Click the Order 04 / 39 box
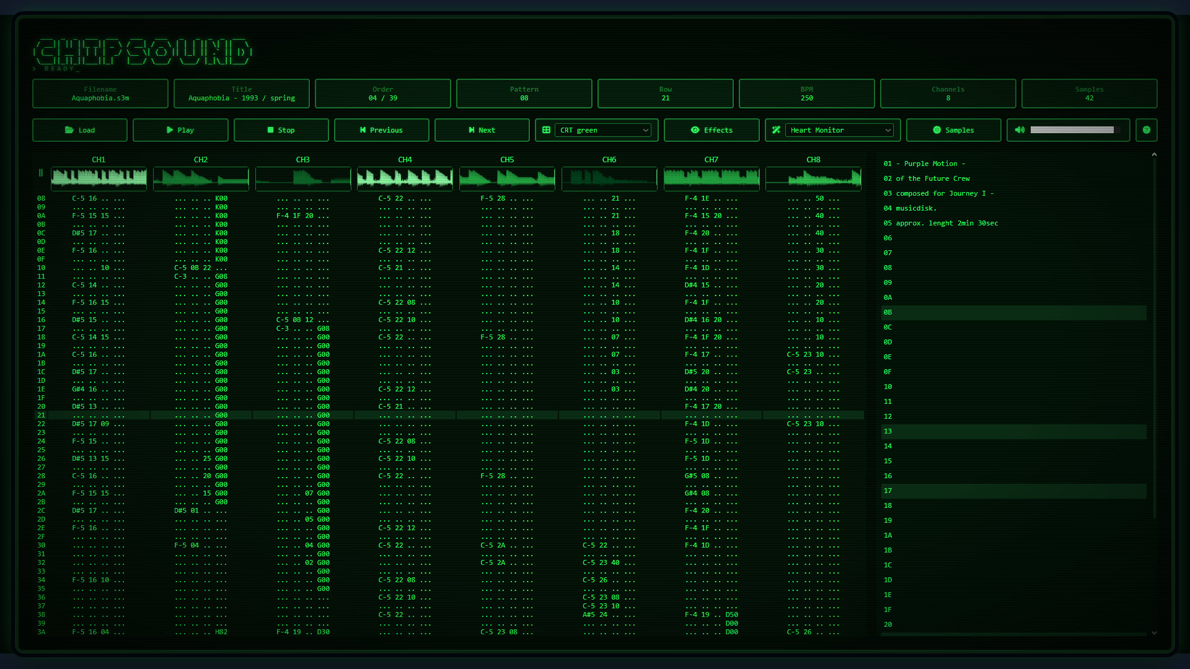 tap(383, 94)
